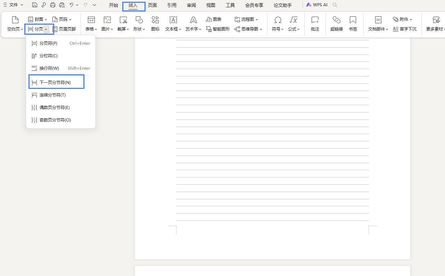This screenshot has width=445, height=276.
Task: Open Print Preview icon
Action: point(62,5)
